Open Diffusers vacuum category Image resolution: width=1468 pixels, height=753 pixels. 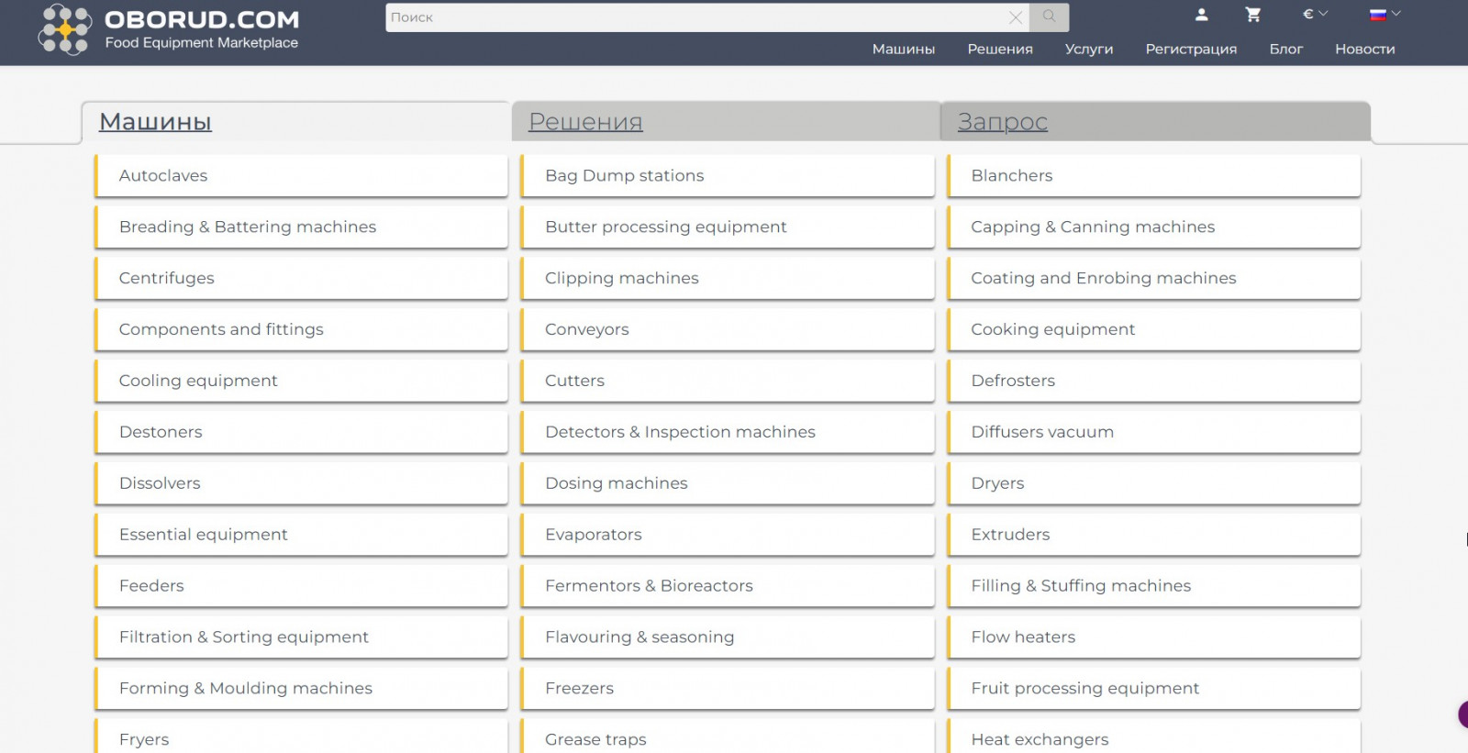(x=1153, y=432)
